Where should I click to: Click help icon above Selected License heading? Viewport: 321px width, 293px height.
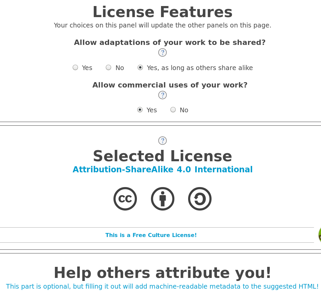pos(162,140)
